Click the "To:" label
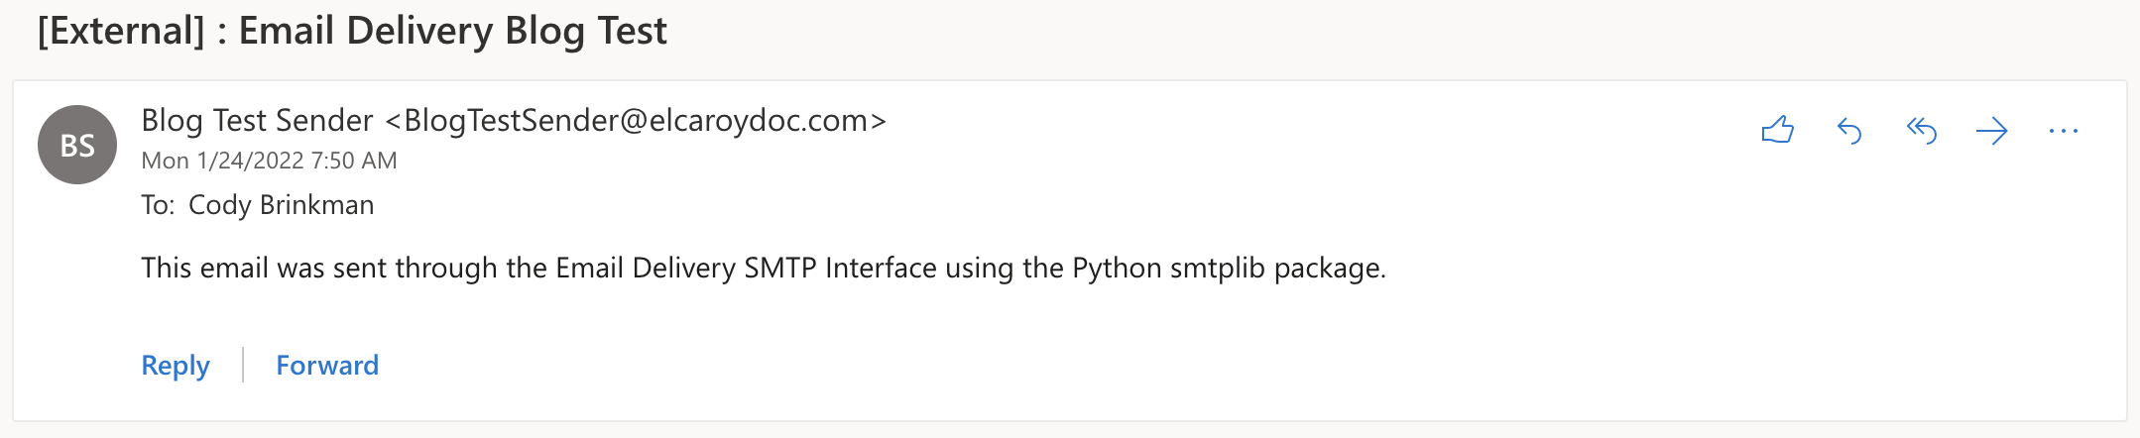Screen dimensions: 2140x438 pyautogui.click(x=158, y=205)
